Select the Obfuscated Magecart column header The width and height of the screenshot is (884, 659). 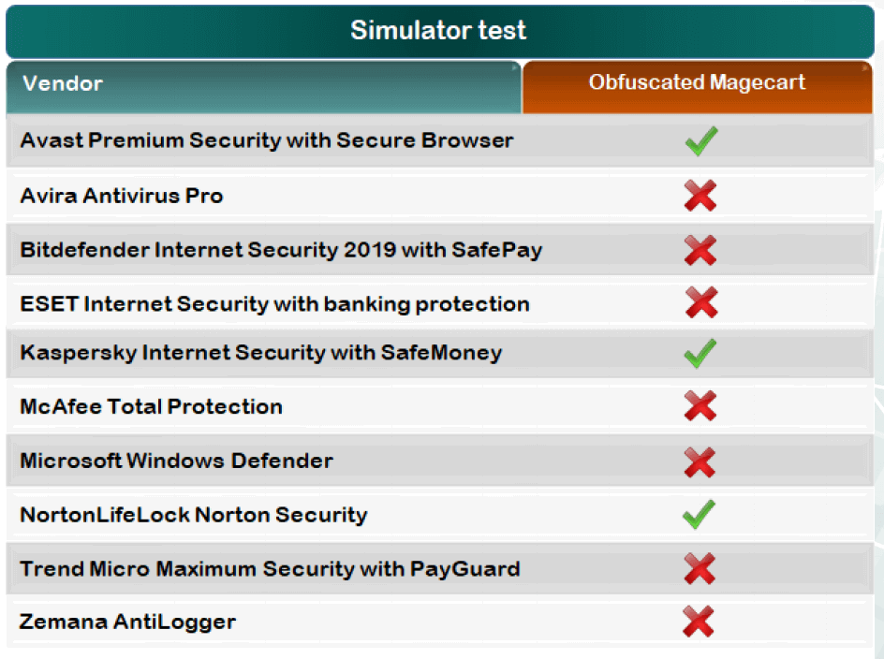pos(697,82)
